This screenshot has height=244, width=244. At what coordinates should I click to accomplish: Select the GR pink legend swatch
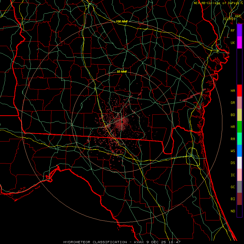point(239,103)
